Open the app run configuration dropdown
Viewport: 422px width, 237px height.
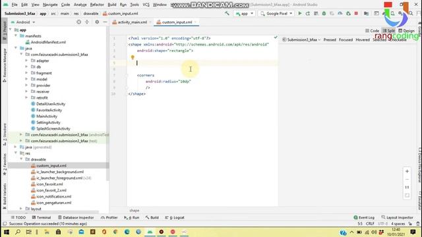click(245, 13)
